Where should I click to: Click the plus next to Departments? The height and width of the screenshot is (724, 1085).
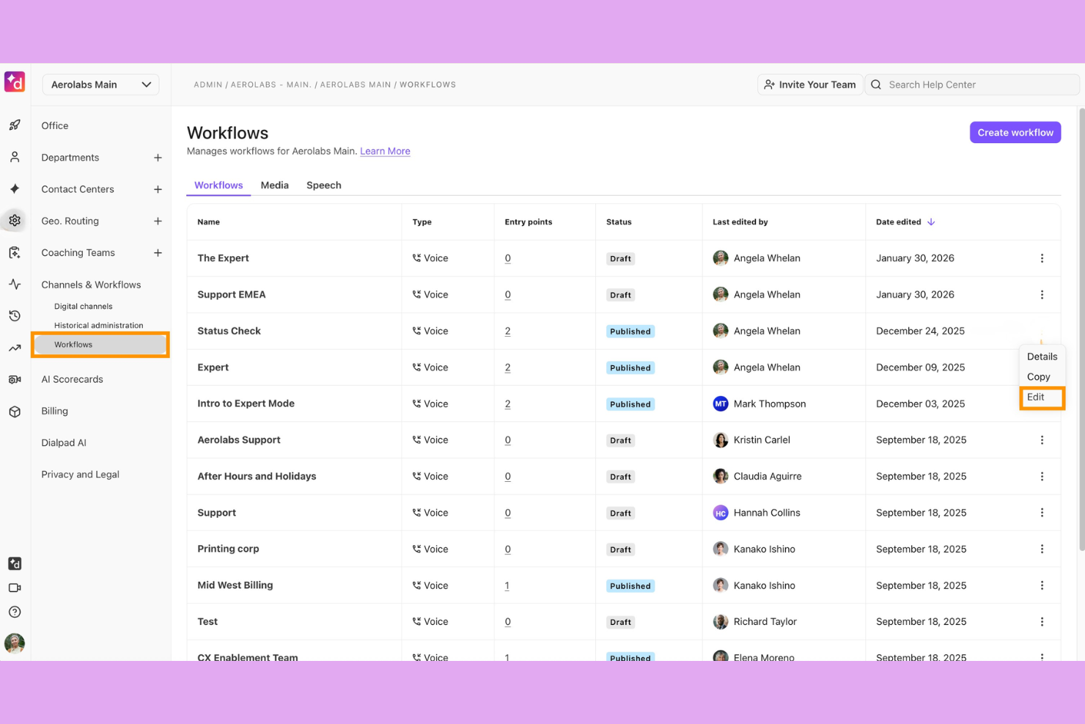coord(158,158)
